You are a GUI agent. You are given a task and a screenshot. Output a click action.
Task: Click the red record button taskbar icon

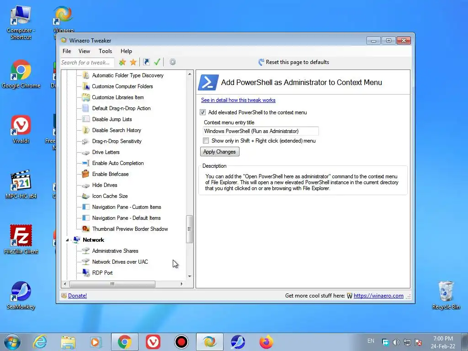pos(181,342)
